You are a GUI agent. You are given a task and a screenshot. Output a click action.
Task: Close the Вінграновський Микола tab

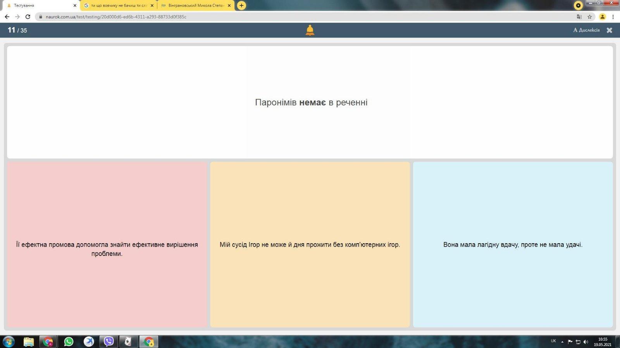pos(229,5)
